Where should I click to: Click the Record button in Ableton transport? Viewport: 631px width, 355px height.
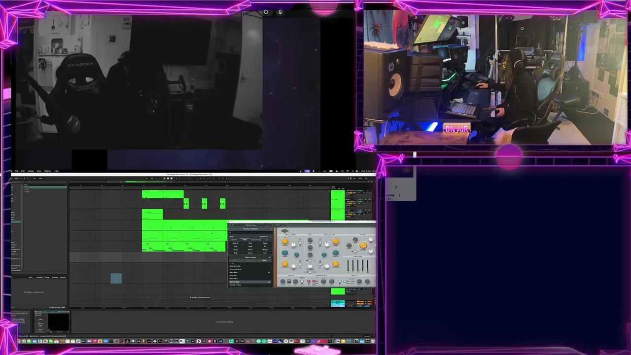pos(172,178)
